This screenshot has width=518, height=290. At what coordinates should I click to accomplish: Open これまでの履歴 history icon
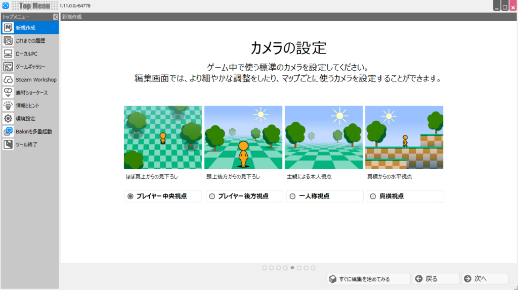[8, 41]
